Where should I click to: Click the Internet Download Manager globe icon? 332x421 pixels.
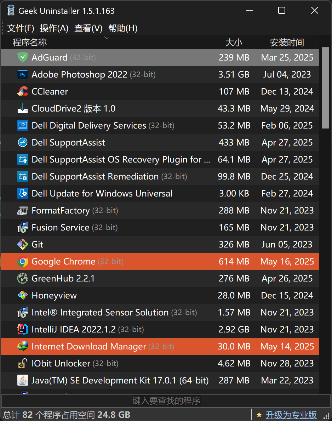(23, 346)
